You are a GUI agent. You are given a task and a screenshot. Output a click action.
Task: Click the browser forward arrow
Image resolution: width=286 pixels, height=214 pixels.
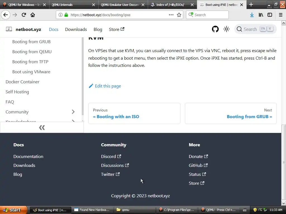15,15
